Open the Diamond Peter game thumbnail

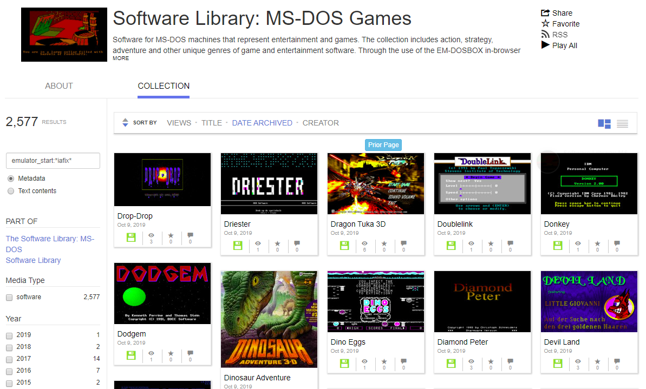click(x=482, y=301)
